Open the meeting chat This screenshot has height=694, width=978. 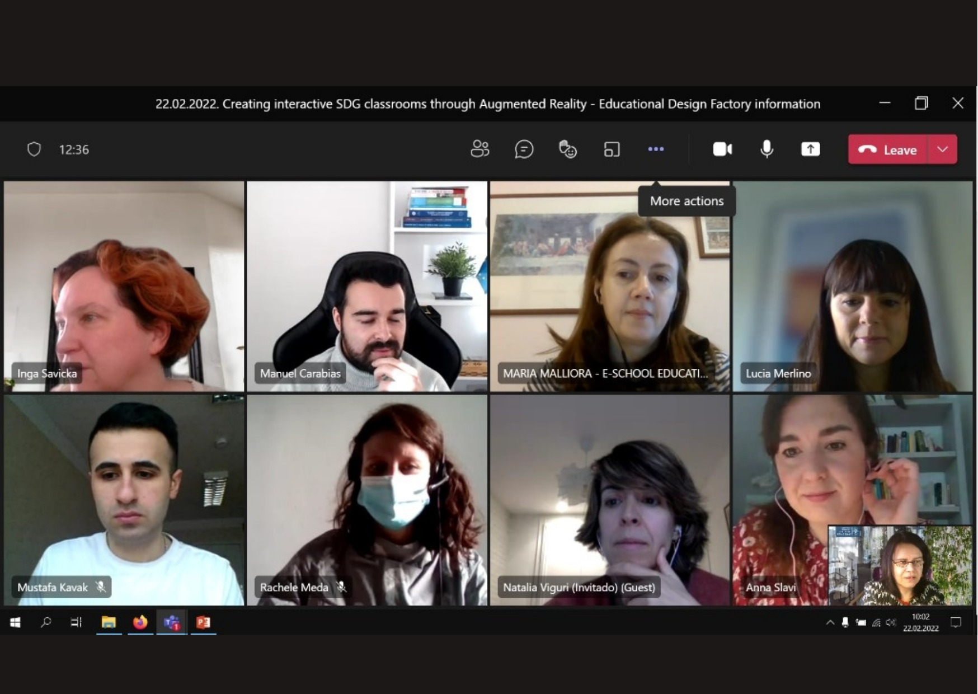(524, 149)
